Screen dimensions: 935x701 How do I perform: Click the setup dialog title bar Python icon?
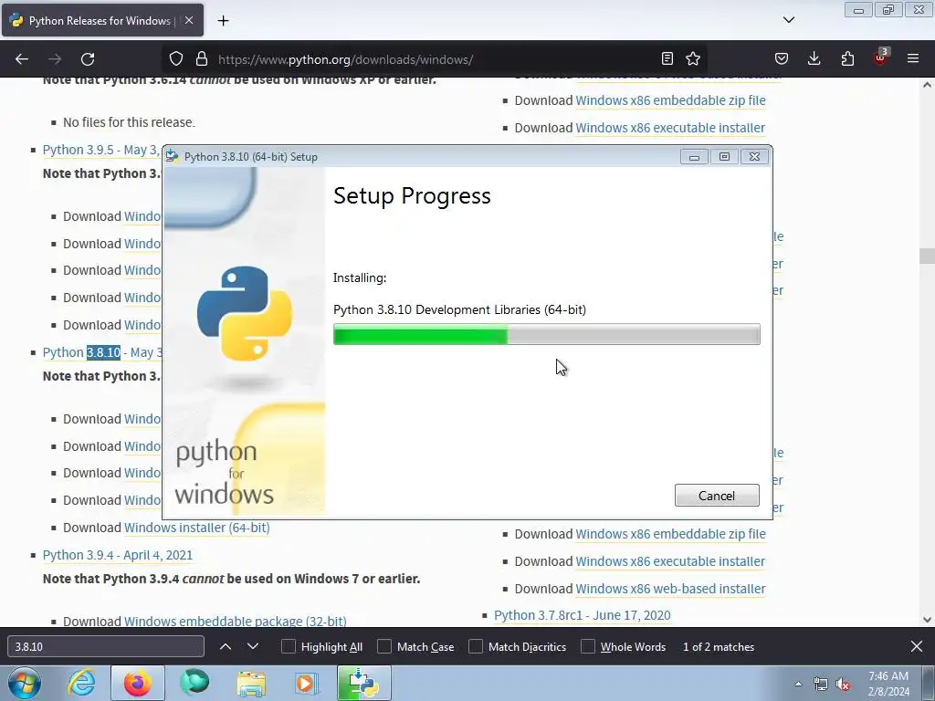tap(173, 157)
